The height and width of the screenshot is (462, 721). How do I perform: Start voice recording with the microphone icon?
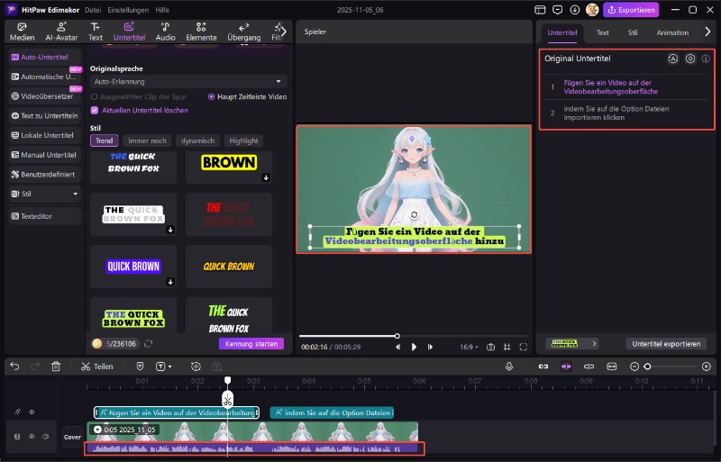click(x=509, y=367)
